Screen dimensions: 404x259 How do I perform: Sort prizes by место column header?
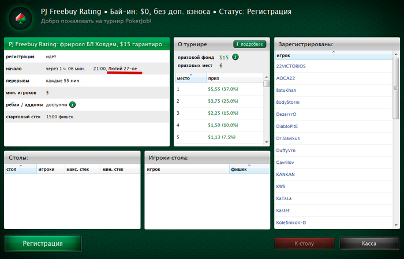coord(190,78)
